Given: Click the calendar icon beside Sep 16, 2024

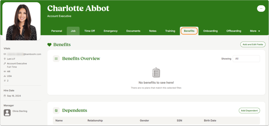Looking at the screenshot, I should [5, 96].
